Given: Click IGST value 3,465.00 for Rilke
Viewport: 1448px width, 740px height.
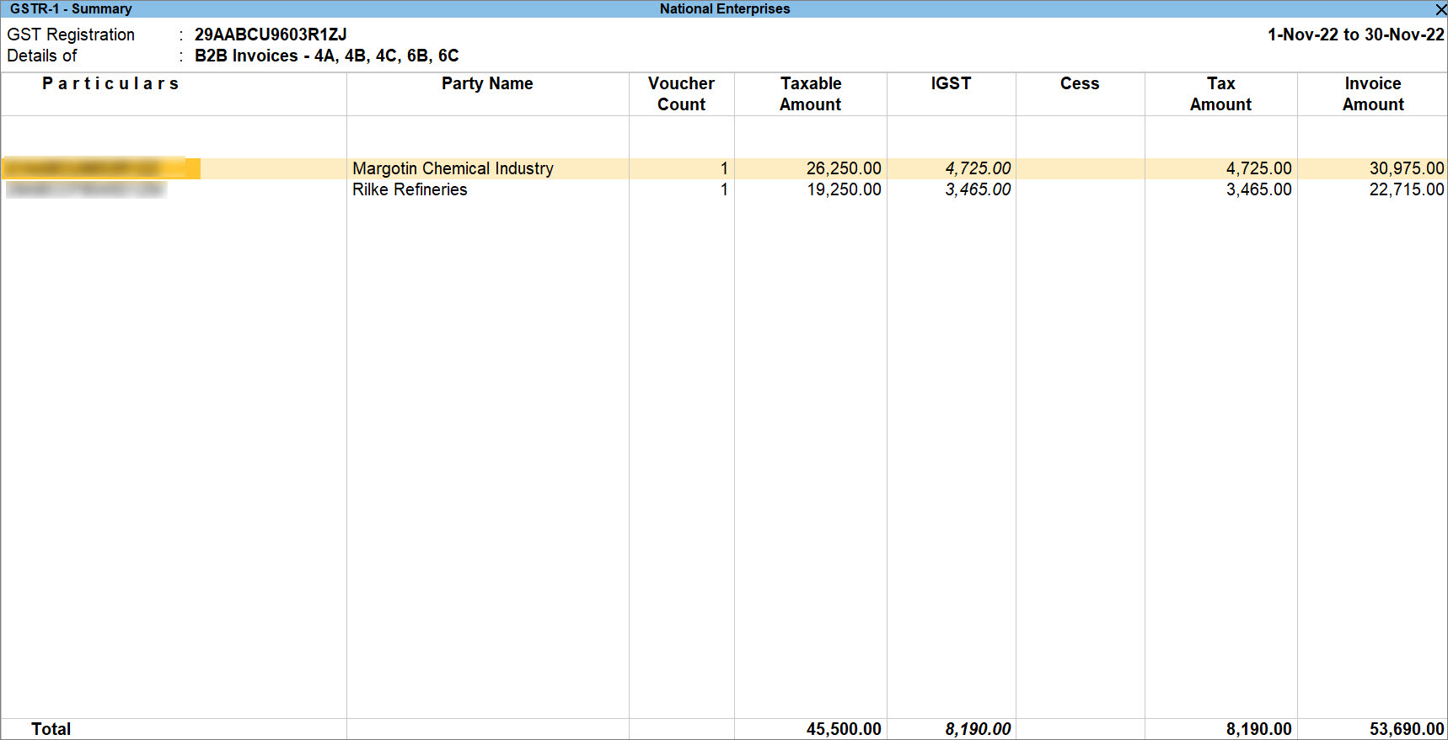Looking at the screenshot, I should click(978, 189).
